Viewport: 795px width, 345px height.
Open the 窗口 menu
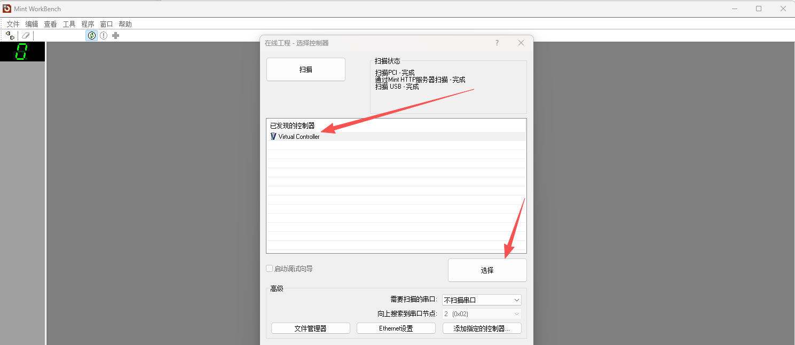(x=106, y=24)
